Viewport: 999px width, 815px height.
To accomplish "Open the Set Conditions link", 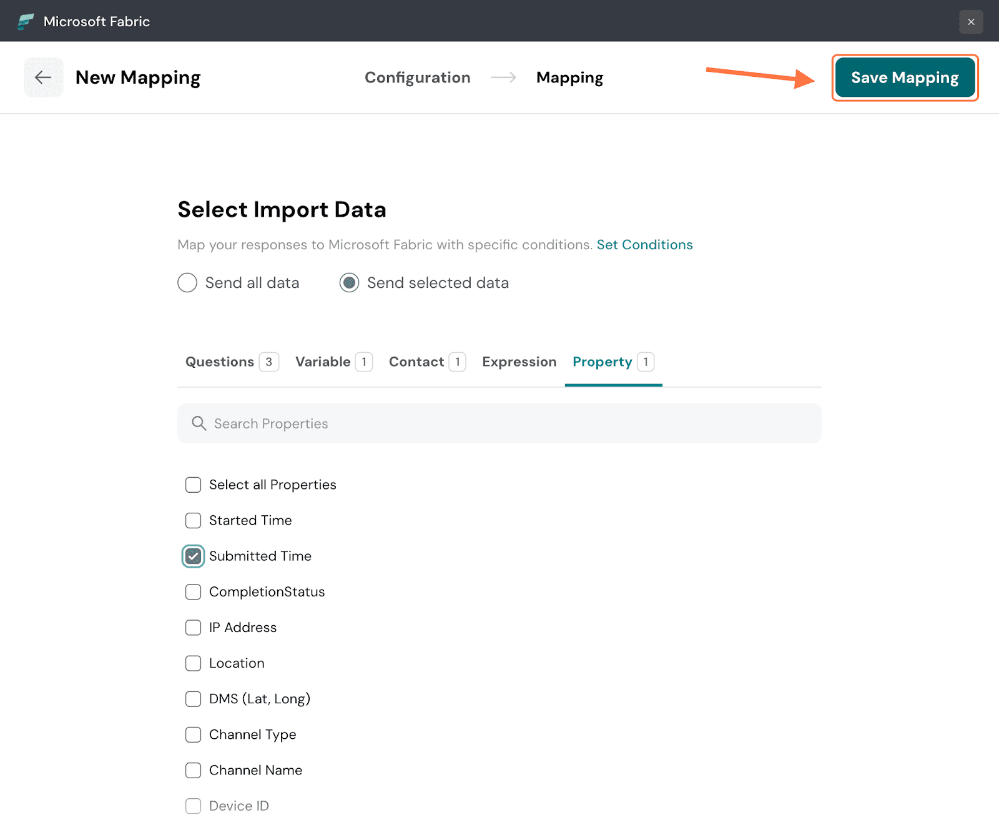I will coord(644,245).
